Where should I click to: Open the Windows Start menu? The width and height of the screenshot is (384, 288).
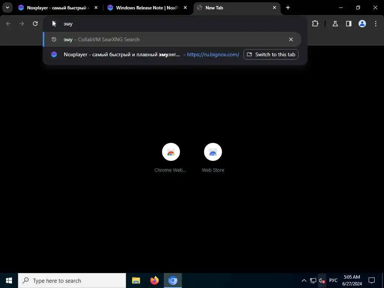[x=9, y=280]
